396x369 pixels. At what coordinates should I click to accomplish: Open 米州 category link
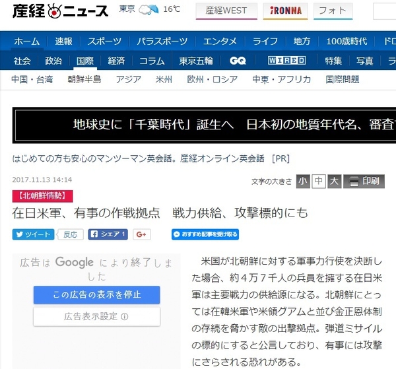(164, 80)
